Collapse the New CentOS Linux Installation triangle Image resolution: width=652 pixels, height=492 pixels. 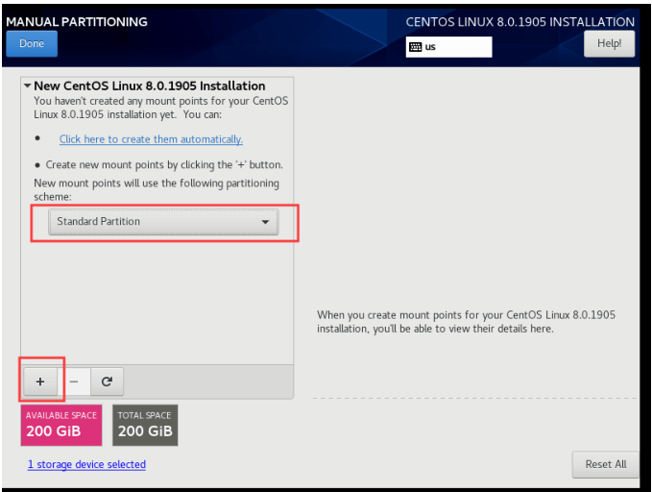coord(27,86)
